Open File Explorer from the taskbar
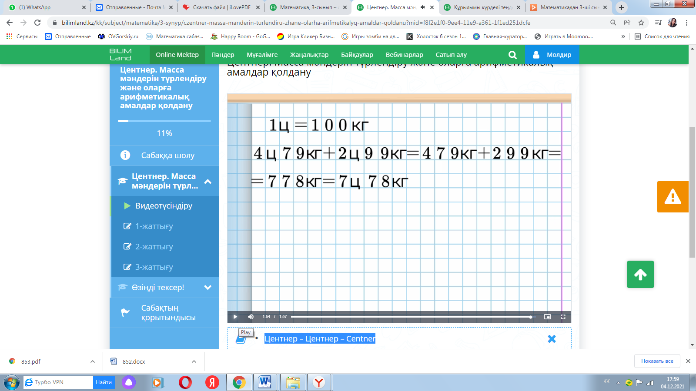 [293, 382]
